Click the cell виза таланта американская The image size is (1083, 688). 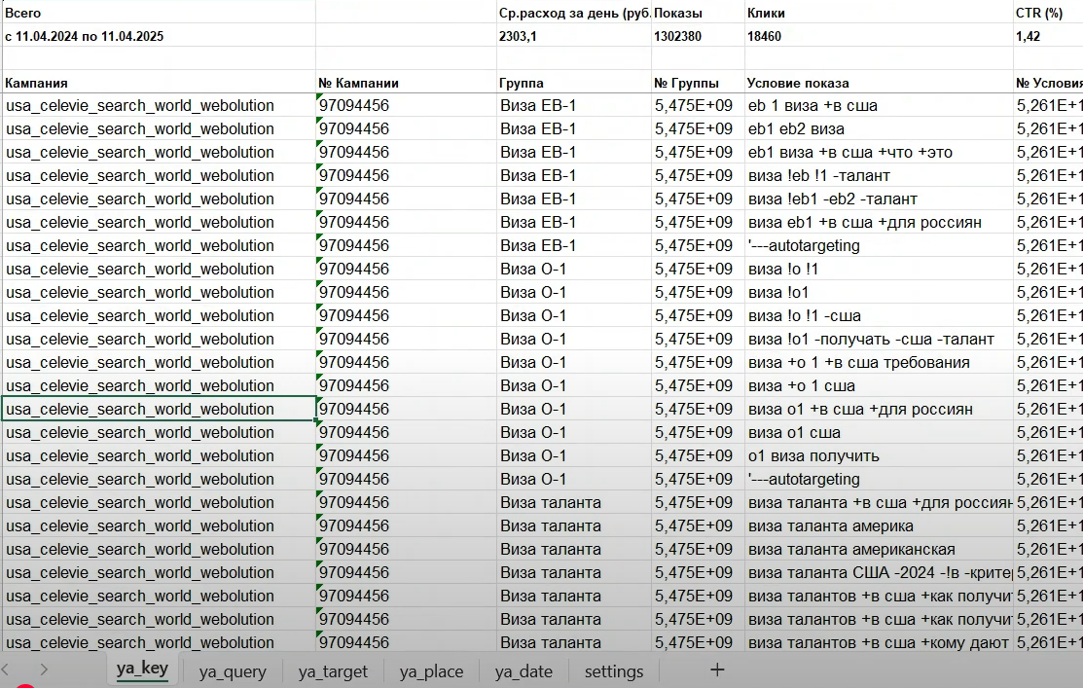(879, 550)
